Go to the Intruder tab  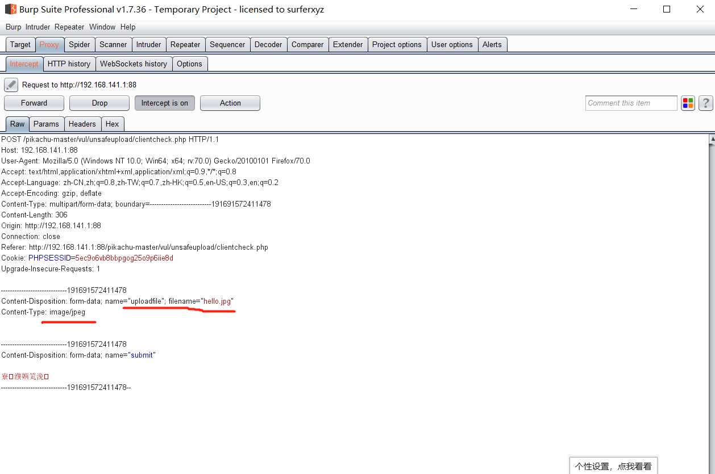[x=148, y=44]
